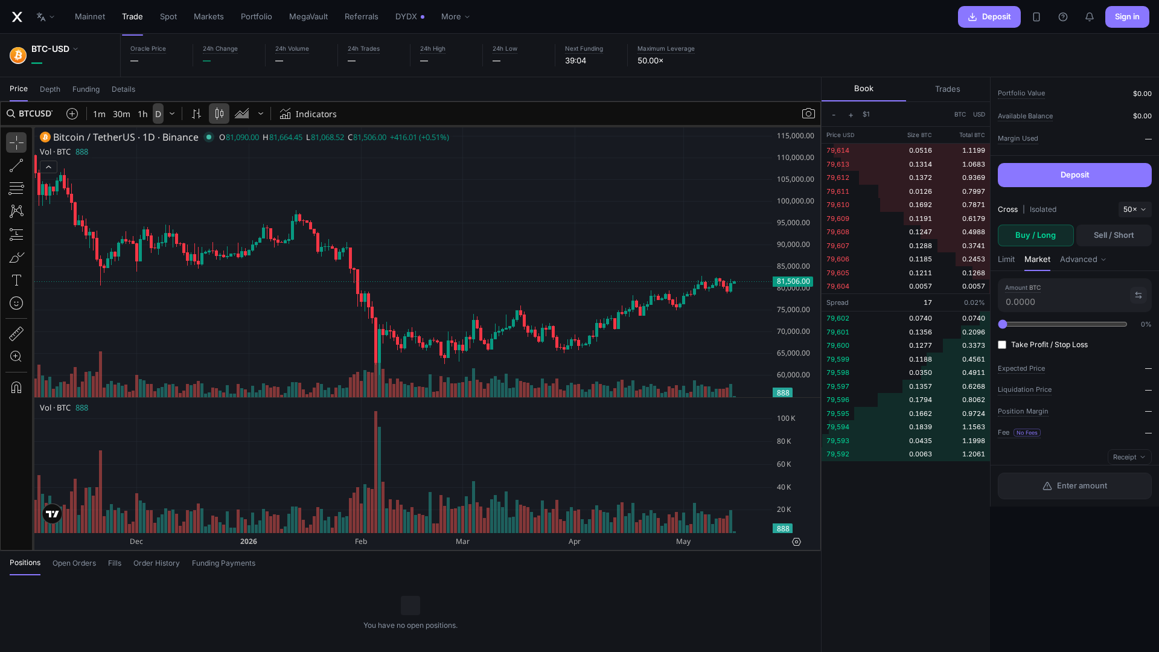Click the Sign in button
The image size is (1159, 652).
(x=1127, y=17)
